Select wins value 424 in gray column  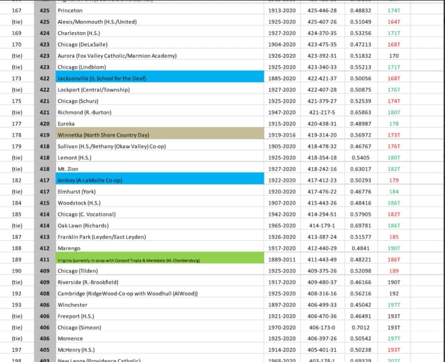click(44, 33)
